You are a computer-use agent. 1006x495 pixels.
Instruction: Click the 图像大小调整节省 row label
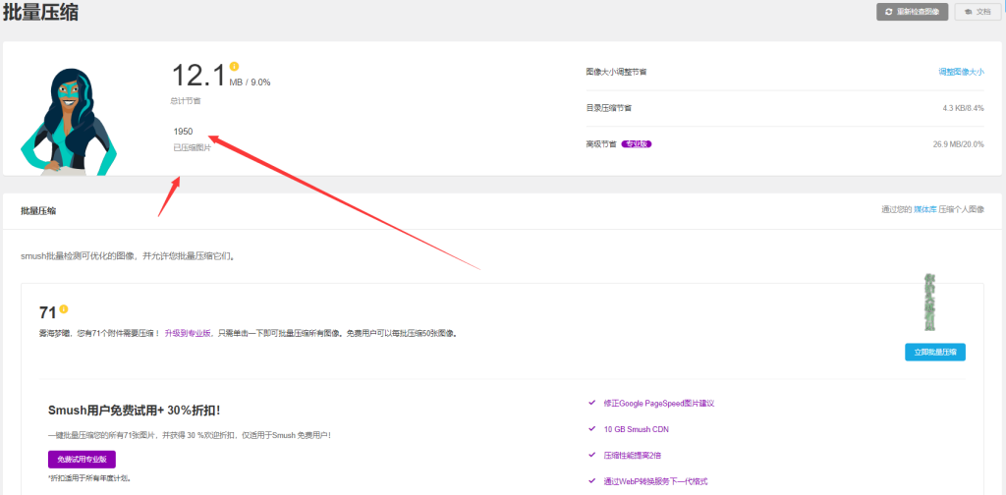(x=616, y=72)
